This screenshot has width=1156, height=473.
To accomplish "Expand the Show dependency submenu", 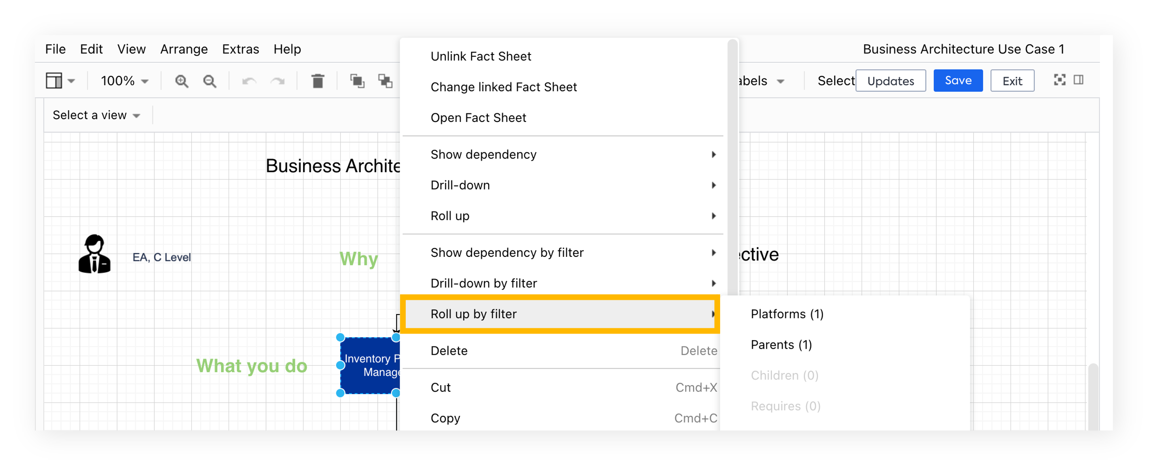I will (563, 154).
